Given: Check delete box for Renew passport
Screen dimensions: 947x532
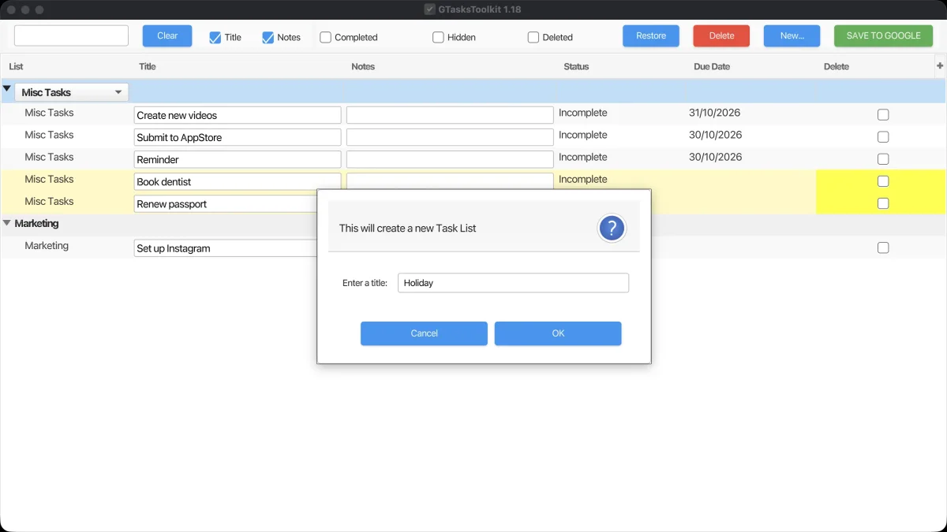Looking at the screenshot, I should click(883, 203).
